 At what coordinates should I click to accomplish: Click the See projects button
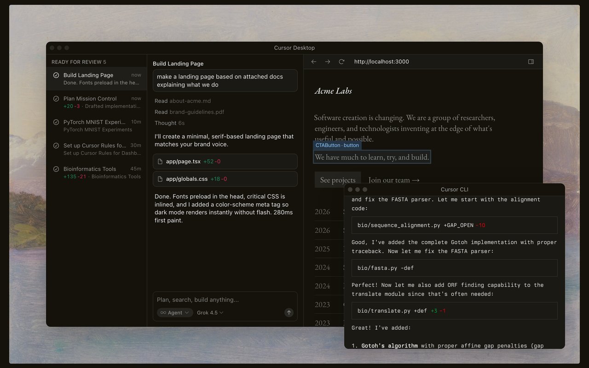pos(338,180)
